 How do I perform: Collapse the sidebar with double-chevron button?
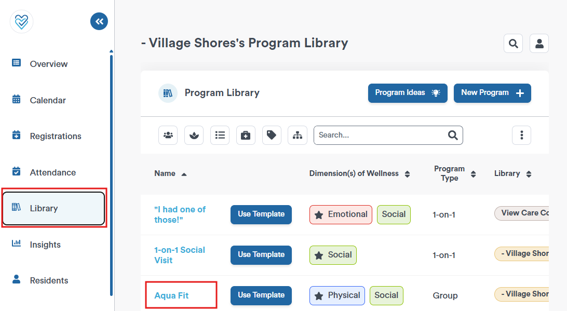pyautogui.click(x=99, y=21)
